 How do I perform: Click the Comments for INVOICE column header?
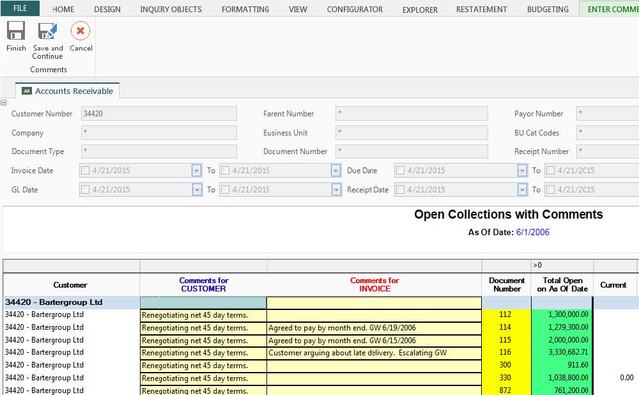374,284
